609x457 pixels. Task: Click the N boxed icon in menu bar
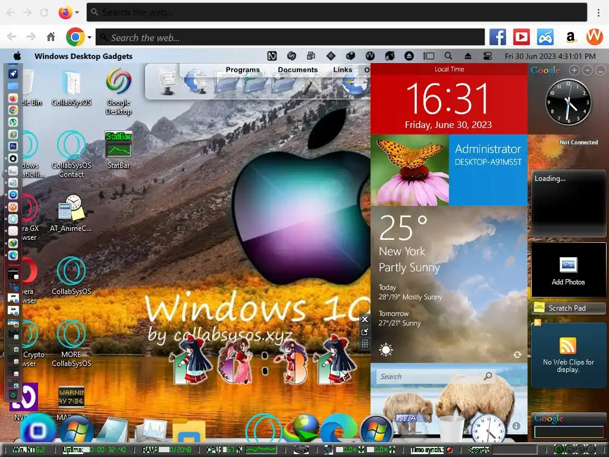272,56
